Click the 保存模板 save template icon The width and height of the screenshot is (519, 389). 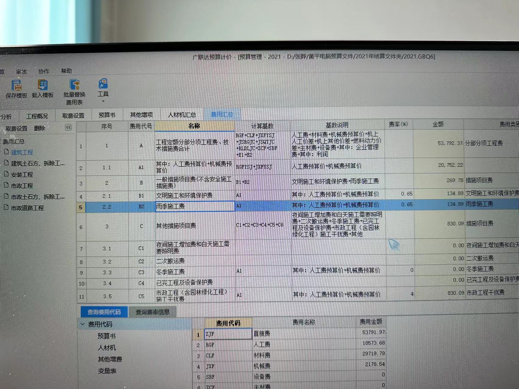(x=16, y=85)
